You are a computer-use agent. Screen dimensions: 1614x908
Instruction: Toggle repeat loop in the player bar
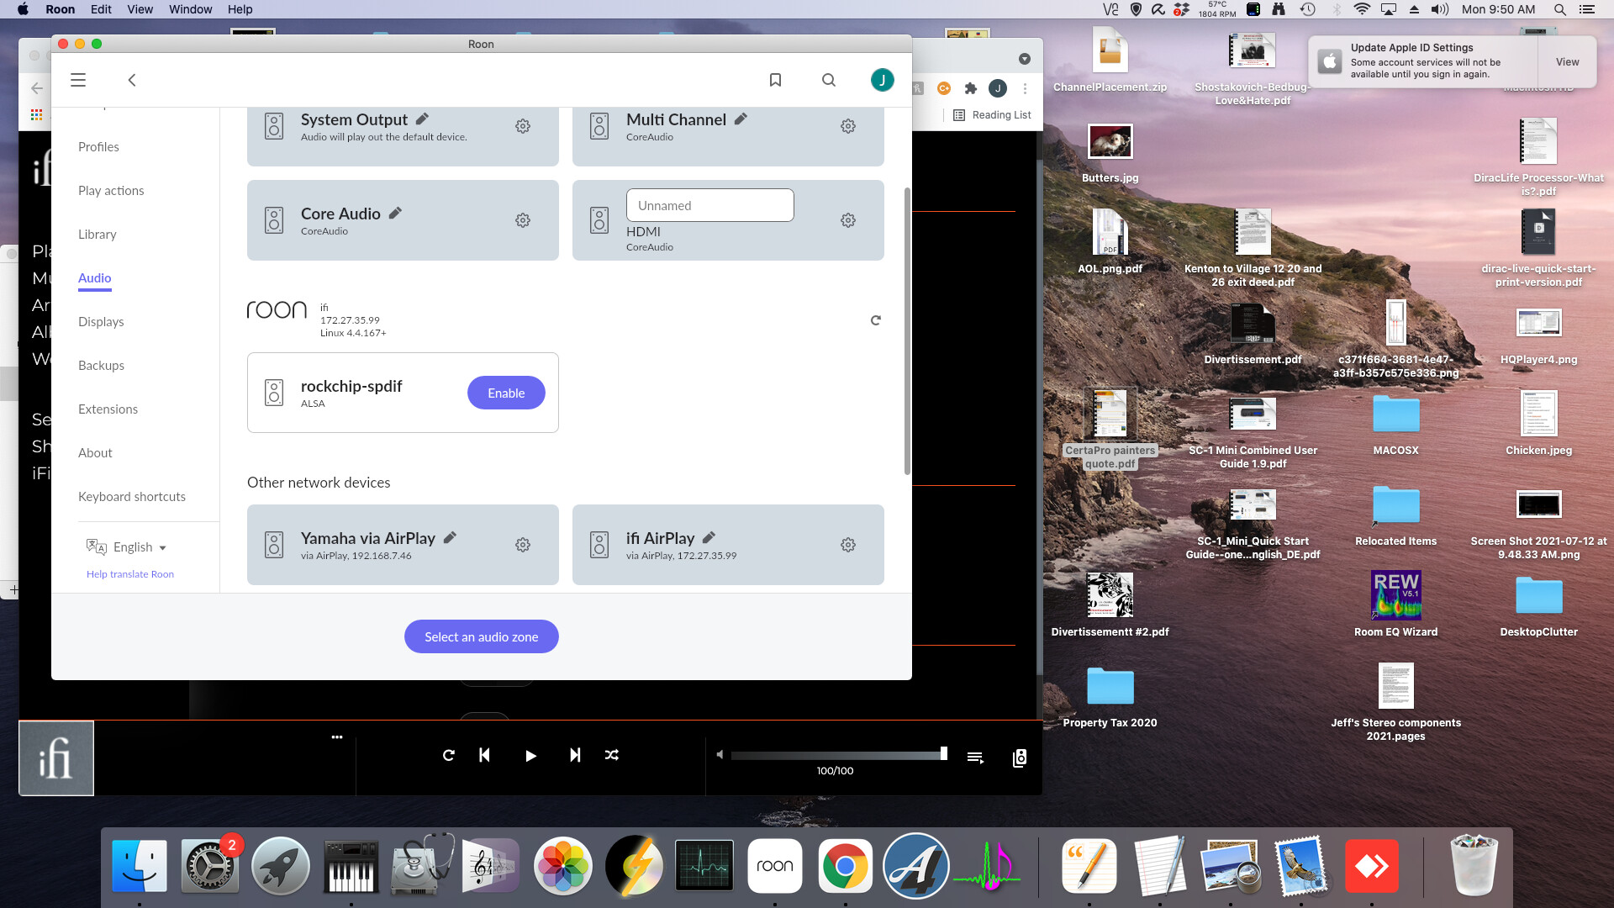pyautogui.click(x=449, y=755)
